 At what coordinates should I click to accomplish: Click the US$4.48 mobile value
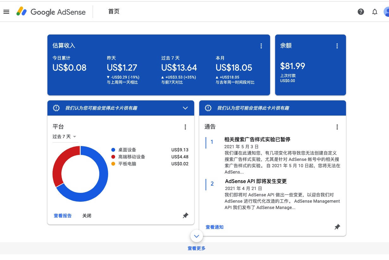click(180, 157)
